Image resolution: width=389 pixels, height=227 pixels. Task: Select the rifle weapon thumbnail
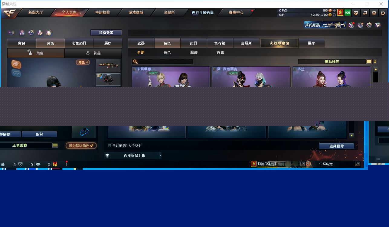pos(108,65)
